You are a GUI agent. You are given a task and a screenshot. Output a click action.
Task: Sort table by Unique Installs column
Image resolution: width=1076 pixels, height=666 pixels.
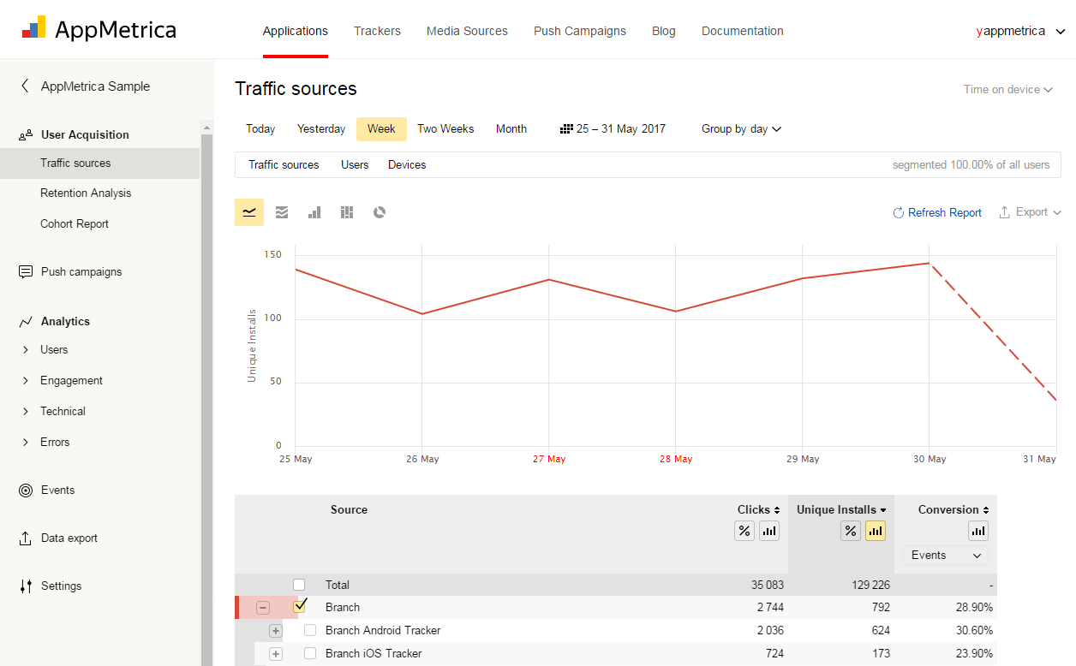(841, 509)
